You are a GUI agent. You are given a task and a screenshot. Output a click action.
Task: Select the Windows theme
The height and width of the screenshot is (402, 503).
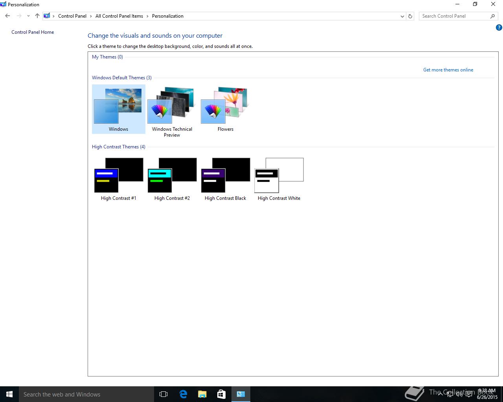[x=118, y=110]
